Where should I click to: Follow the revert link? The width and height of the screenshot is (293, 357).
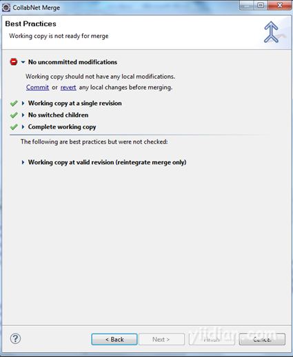coord(68,88)
